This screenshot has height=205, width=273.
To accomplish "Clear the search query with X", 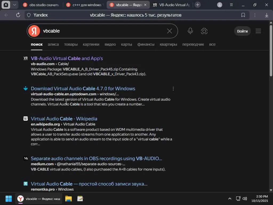I will [x=169, y=31].
